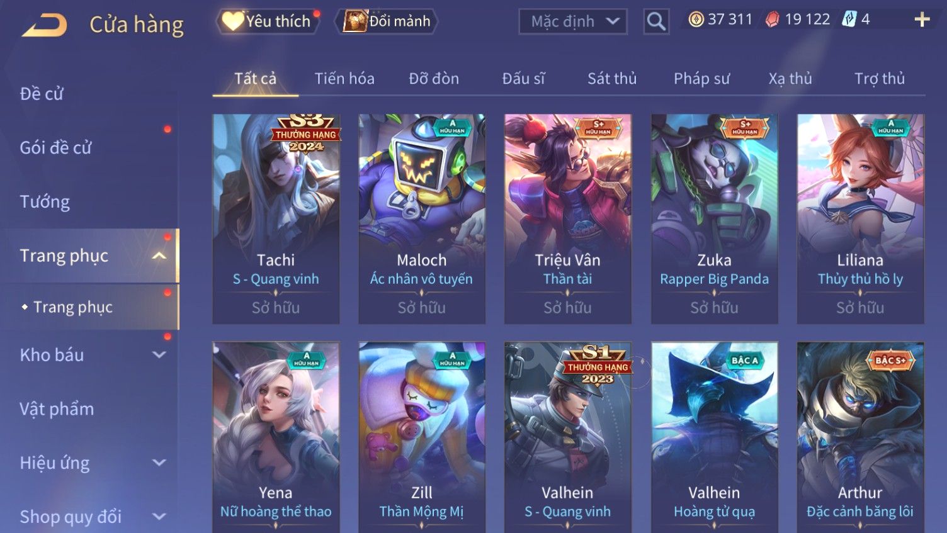Click the back arrow icon
Screen dimensions: 947x533
point(44,25)
